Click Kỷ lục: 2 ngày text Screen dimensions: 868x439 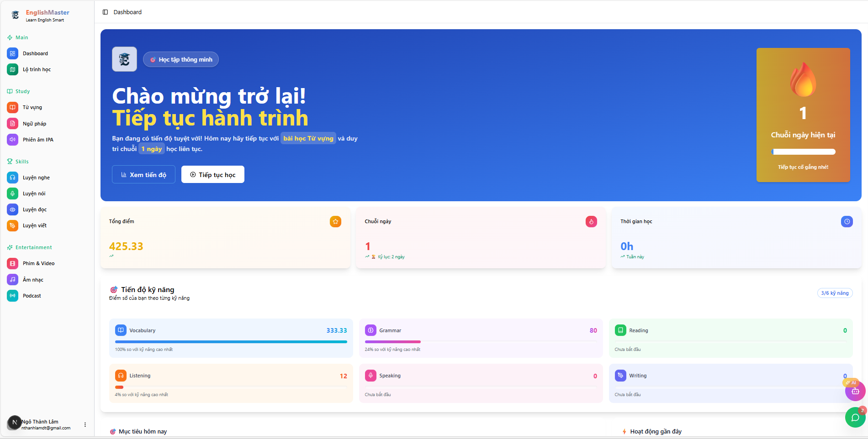pyautogui.click(x=391, y=257)
